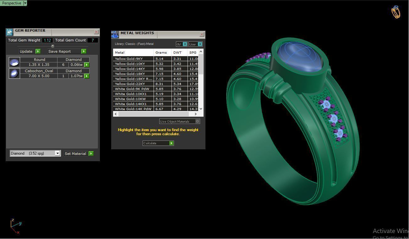Click the Calculate button
The image size is (409, 239).
point(156,143)
